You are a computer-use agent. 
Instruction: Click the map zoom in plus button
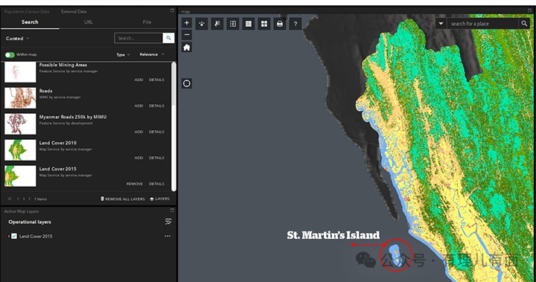[x=187, y=23]
